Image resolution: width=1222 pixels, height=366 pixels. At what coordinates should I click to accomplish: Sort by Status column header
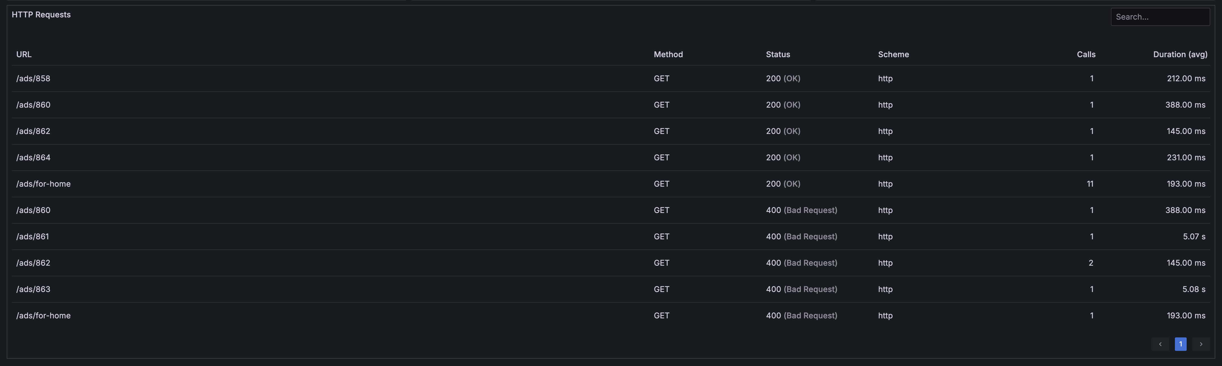[x=778, y=55]
